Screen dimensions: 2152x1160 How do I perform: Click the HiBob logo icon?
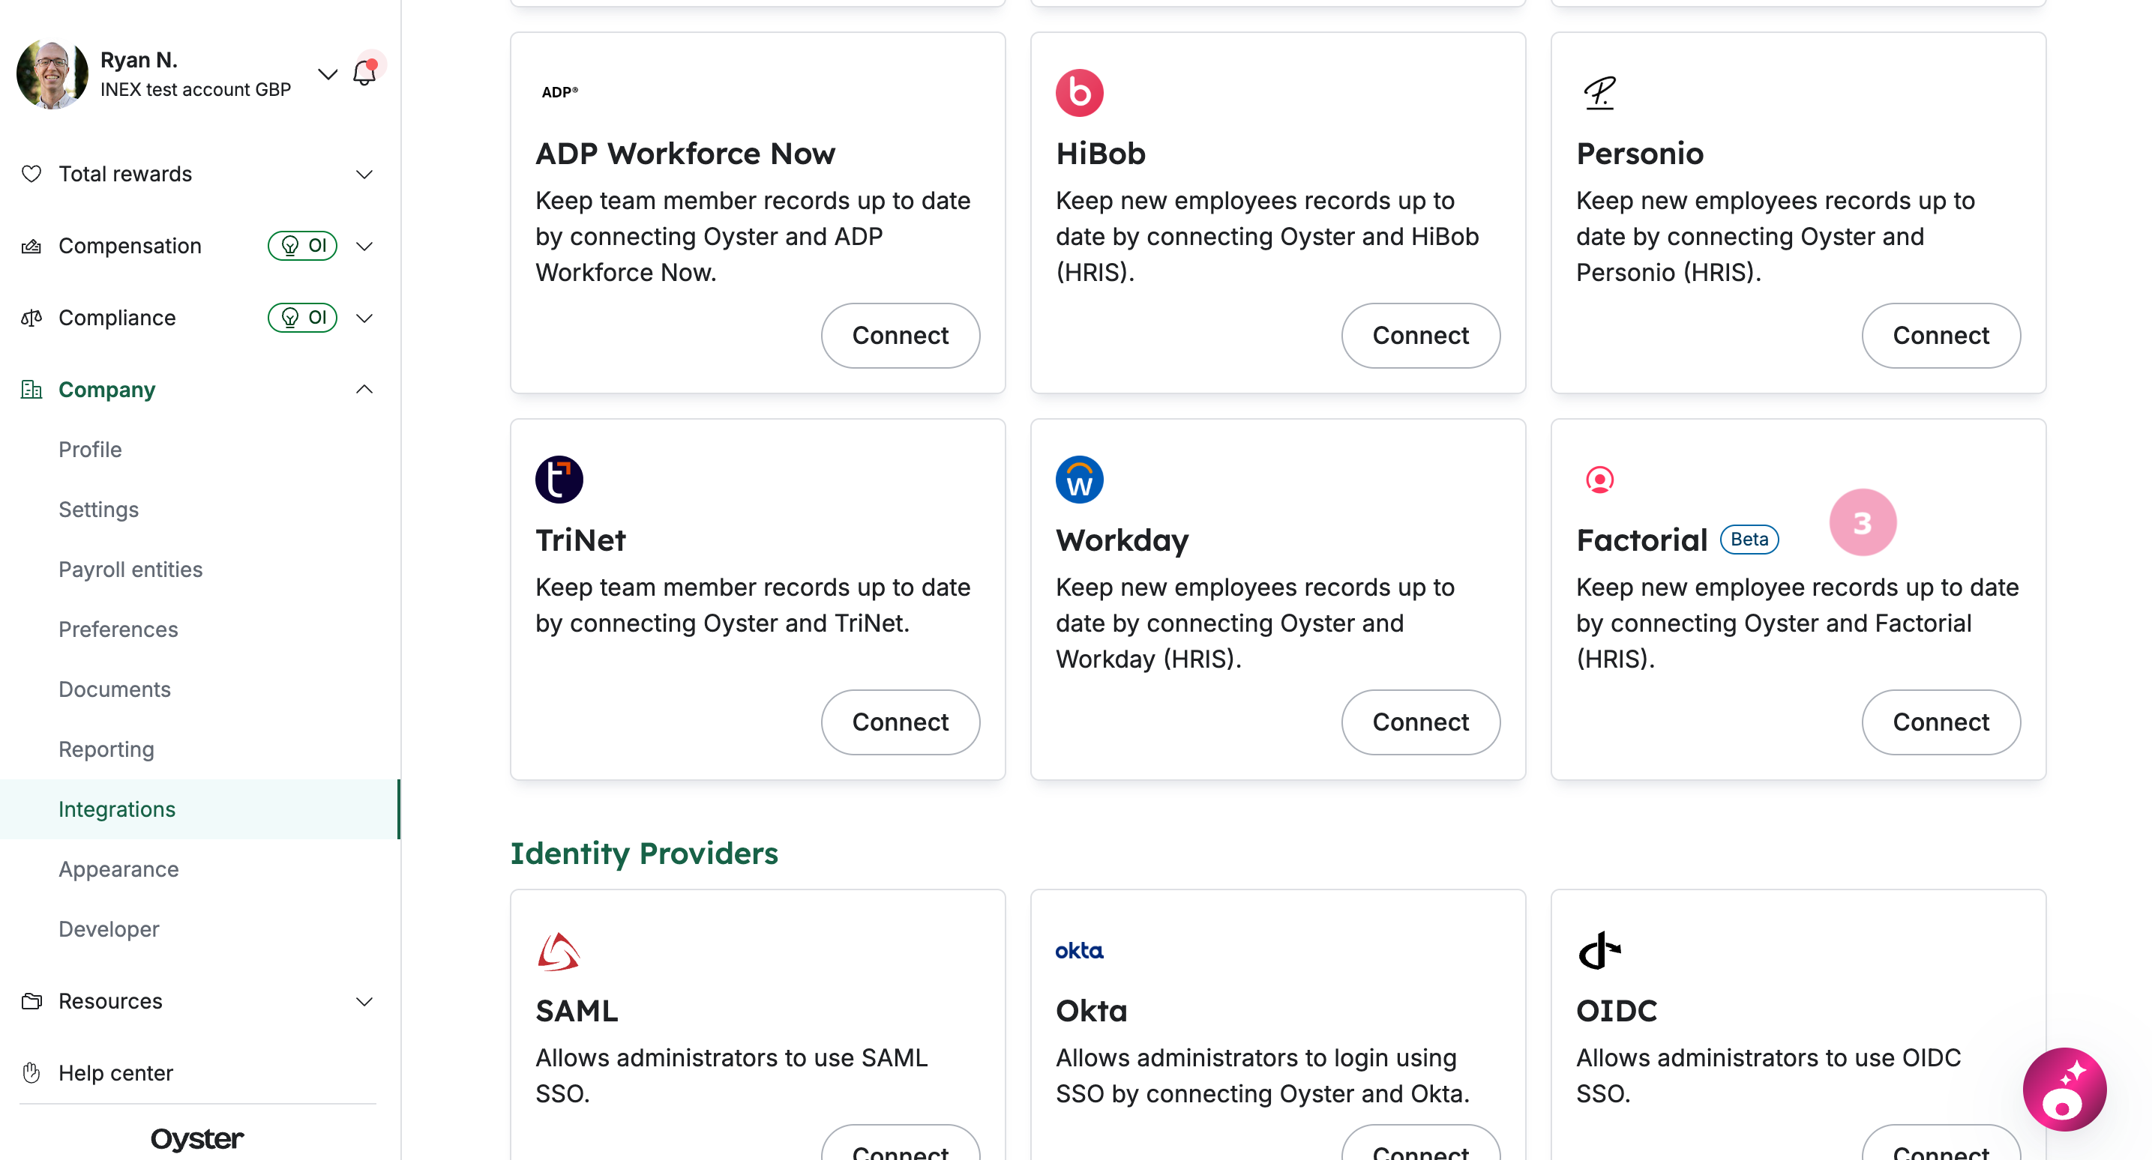(x=1079, y=93)
